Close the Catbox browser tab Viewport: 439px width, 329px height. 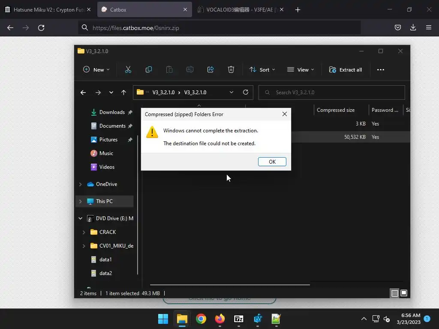click(x=185, y=9)
